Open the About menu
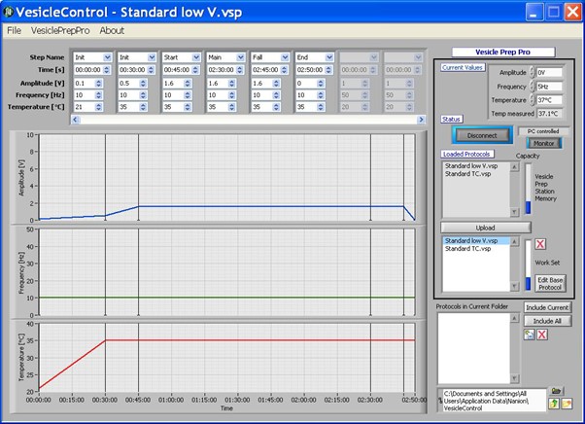 (112, 30)
